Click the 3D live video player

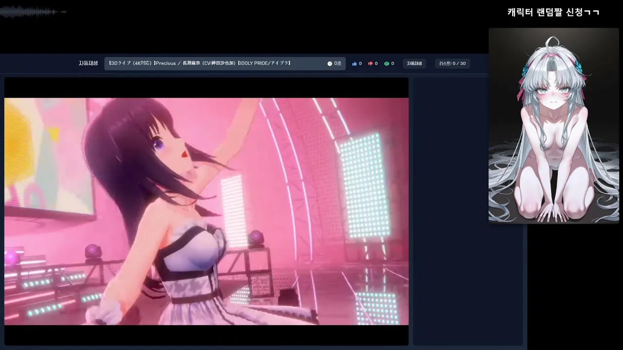point(206,211)
